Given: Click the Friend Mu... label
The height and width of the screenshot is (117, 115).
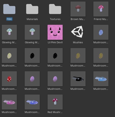Looking at the screenshot, I should (101, 19).
